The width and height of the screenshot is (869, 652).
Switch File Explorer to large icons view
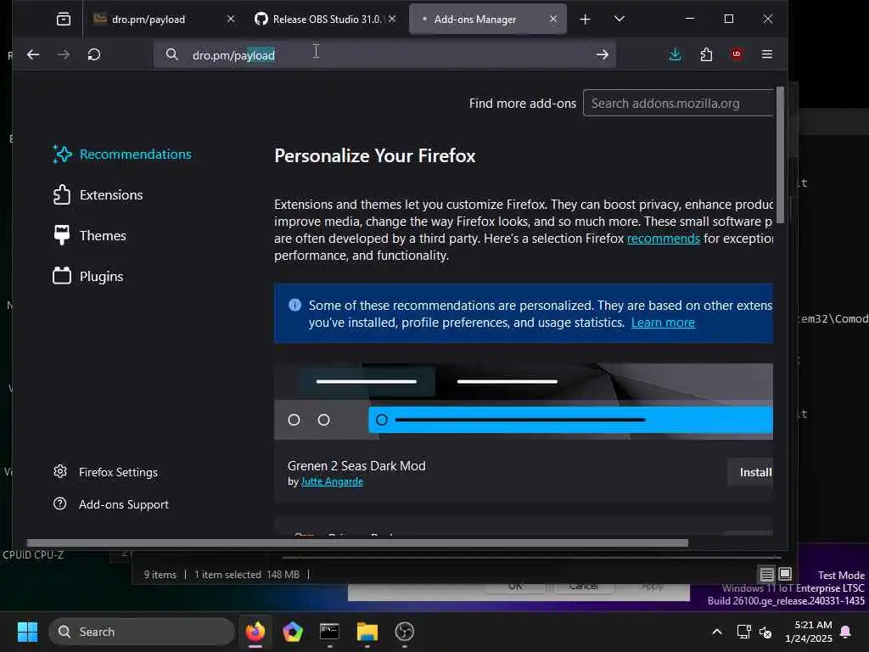coord(785,574)
